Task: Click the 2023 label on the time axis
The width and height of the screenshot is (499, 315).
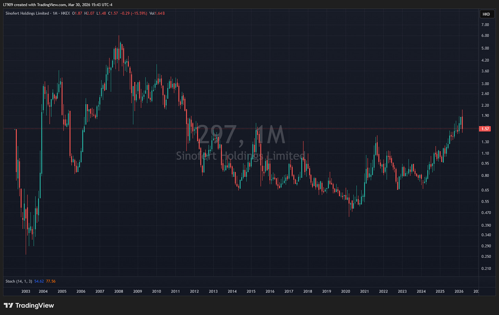Action: (x=402, y=292)
